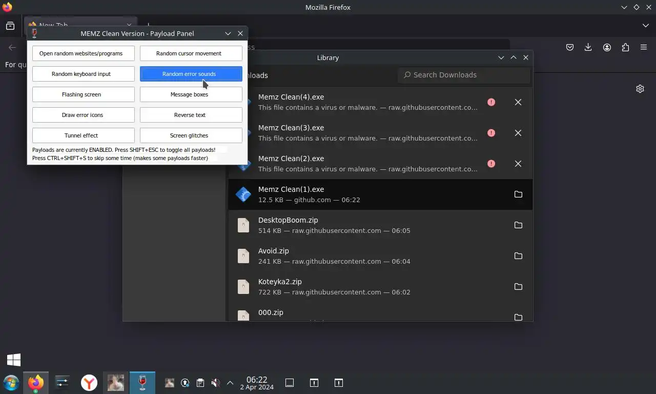The image size is (656, 394).
Task: Switch to Wine MEMZ taskbar entry
Action: (142, 383)
